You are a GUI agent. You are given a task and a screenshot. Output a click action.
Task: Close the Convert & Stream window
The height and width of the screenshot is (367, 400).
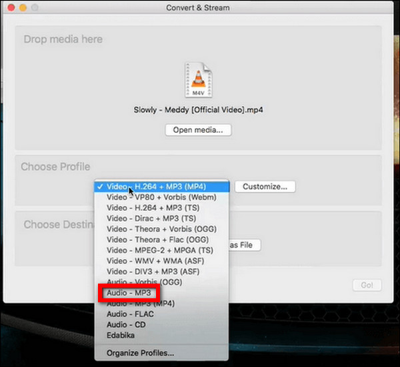[x=11, y=7]
